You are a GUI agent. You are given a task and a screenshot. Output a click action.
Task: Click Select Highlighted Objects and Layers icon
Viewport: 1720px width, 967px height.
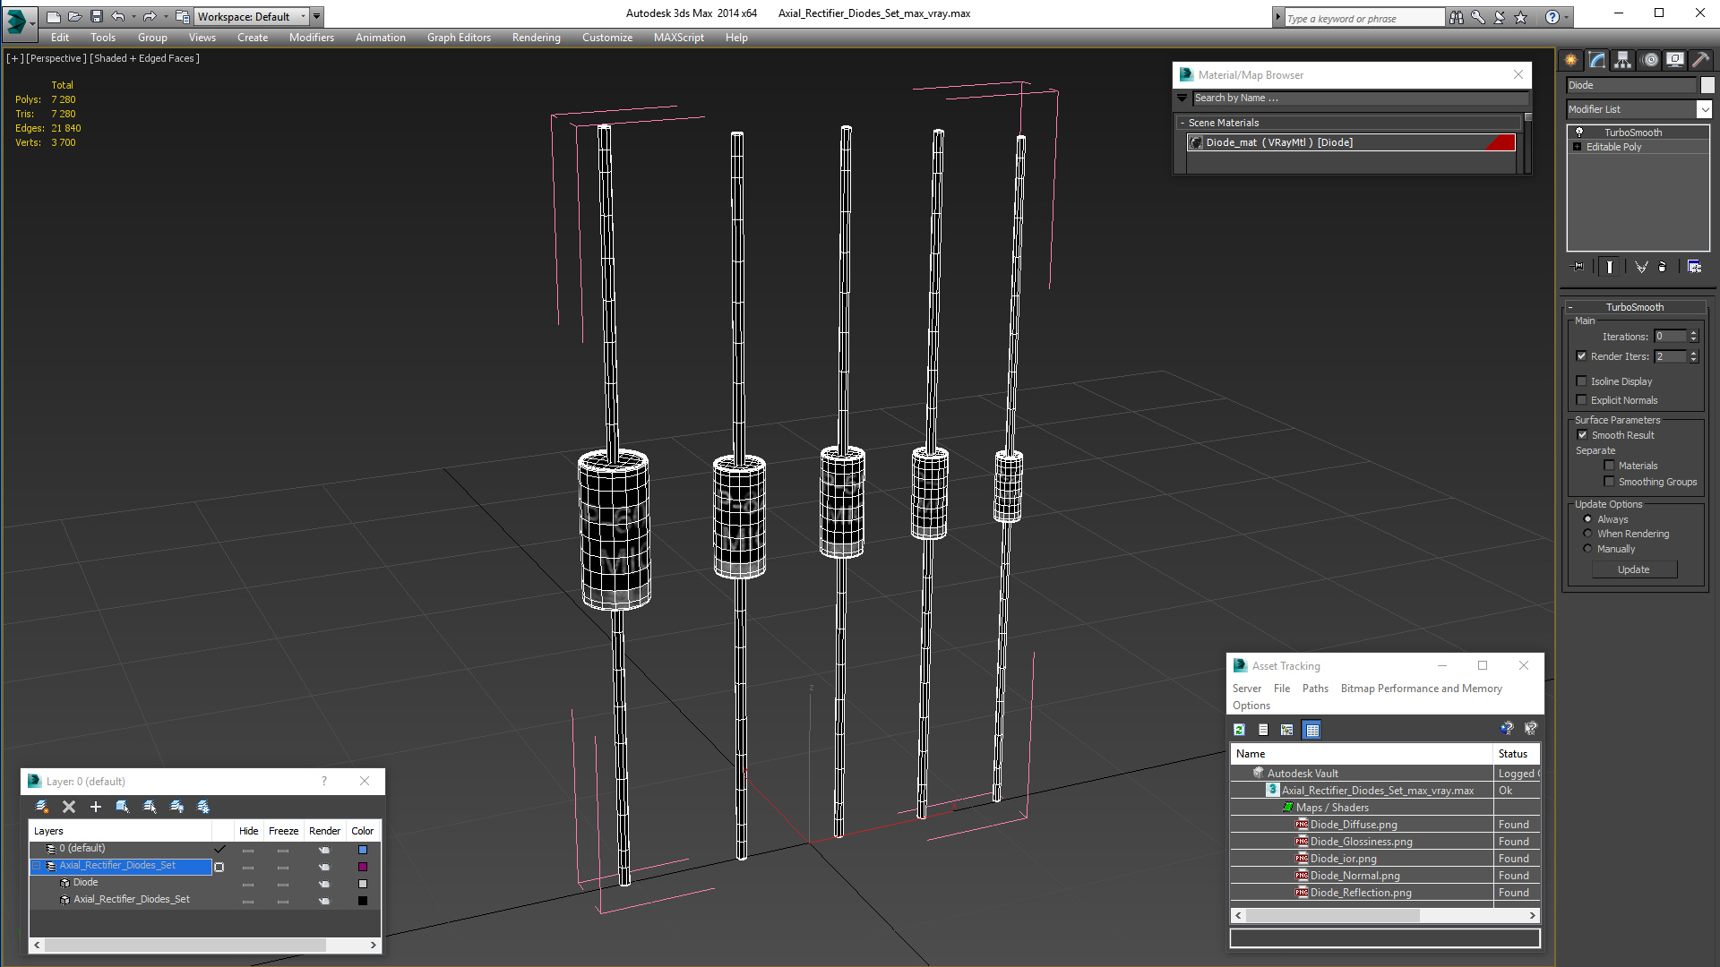(x=123, y=807)
